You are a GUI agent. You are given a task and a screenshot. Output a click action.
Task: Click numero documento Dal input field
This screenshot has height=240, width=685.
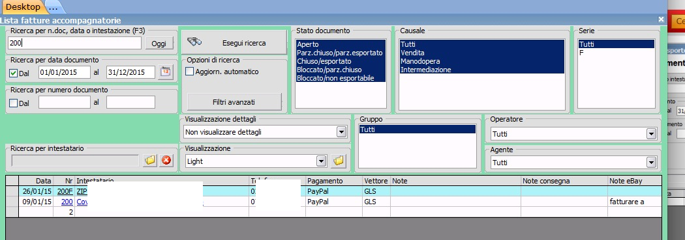(65, 102)
